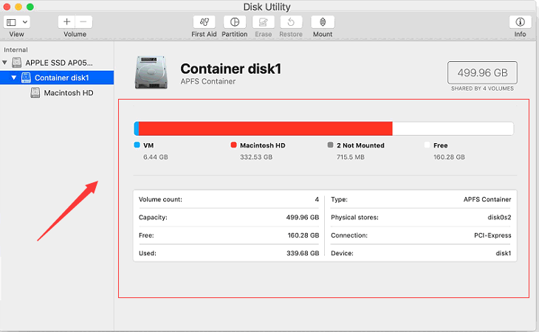
Task: Click the red Macintosh HD swatch
Action: [234, 145]
